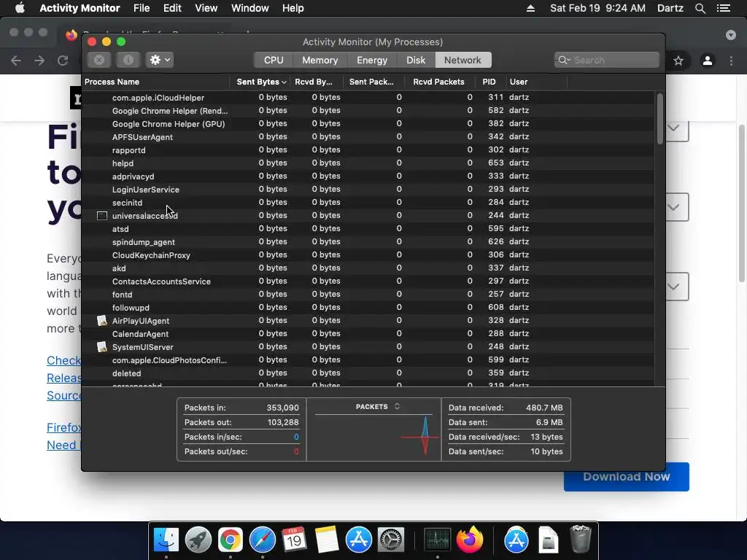Sort by PID column header
This screenshot has width=747, height=560.
click(489, 82)
